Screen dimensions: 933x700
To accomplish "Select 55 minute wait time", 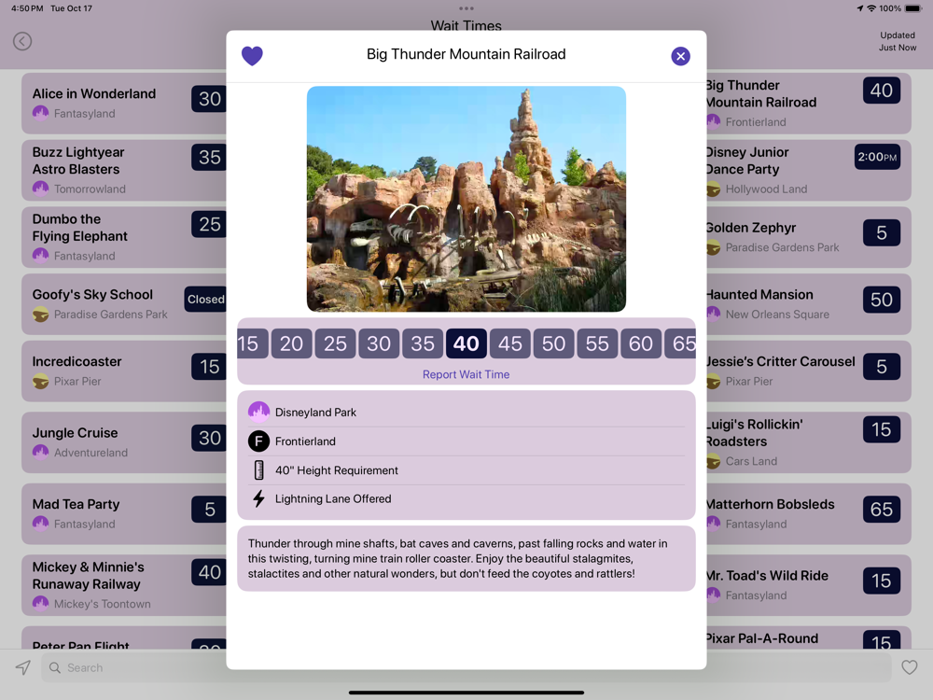I will pos(597,343).
